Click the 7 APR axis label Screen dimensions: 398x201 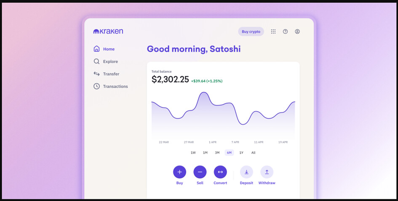[235, 142]
